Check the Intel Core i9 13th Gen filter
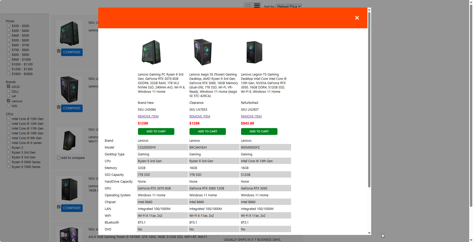Screen dimensions: 473x242 (9, 118)
